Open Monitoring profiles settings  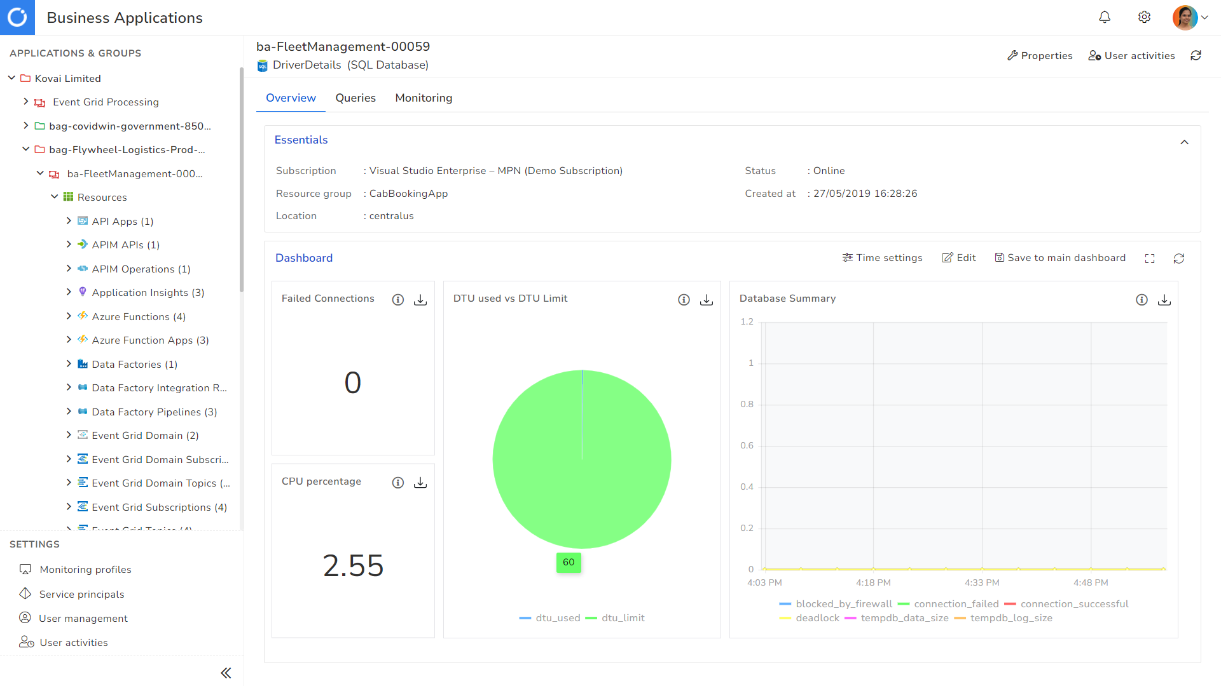(x=85, y=570)
